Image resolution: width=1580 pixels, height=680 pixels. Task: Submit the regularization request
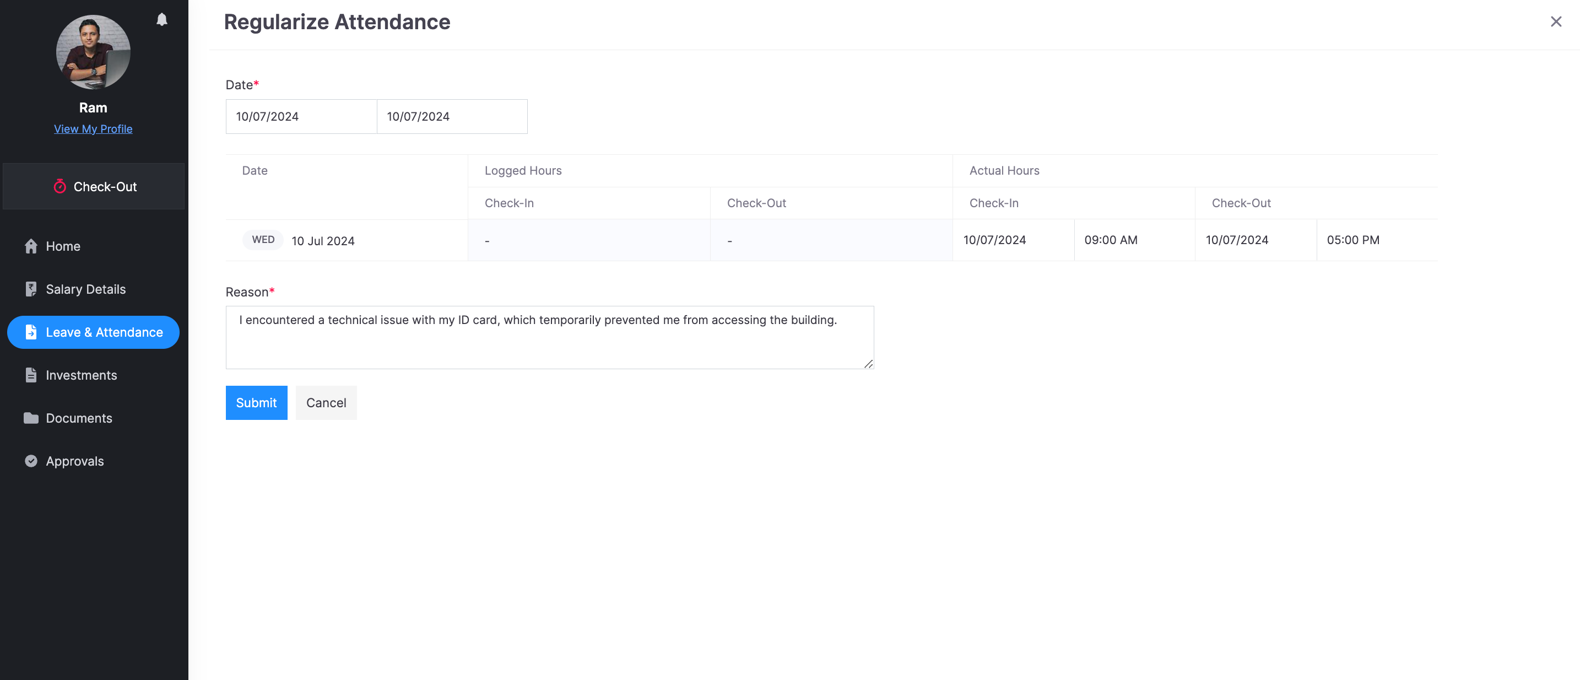click(x=256, y=403)
